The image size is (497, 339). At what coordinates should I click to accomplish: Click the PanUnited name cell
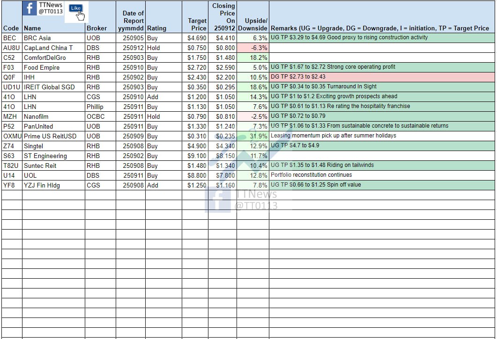[x=53, y=126]
